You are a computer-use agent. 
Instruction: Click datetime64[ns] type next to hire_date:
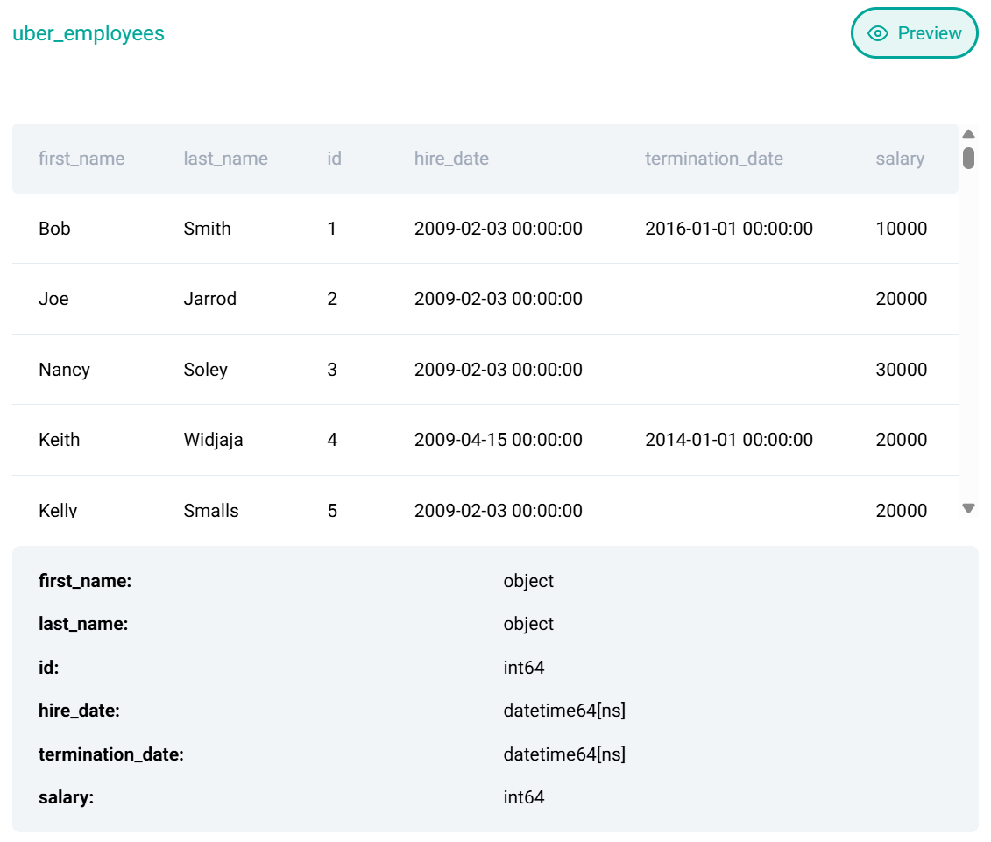[x=564, y=711]
